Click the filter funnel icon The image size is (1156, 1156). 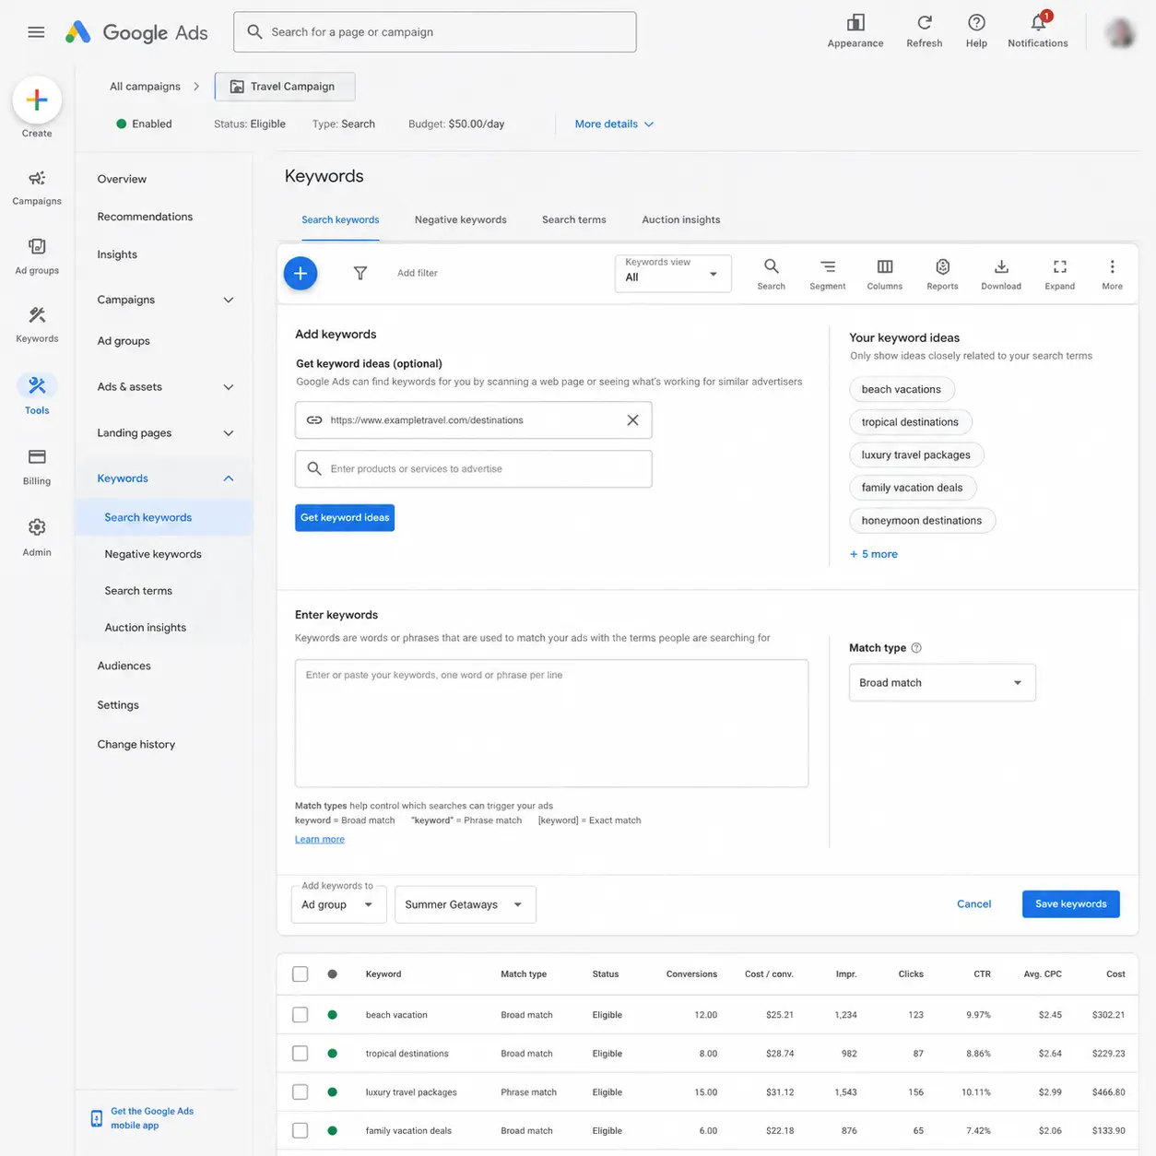[360, 273]
